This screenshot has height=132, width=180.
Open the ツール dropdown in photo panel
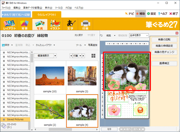[81, 45]
